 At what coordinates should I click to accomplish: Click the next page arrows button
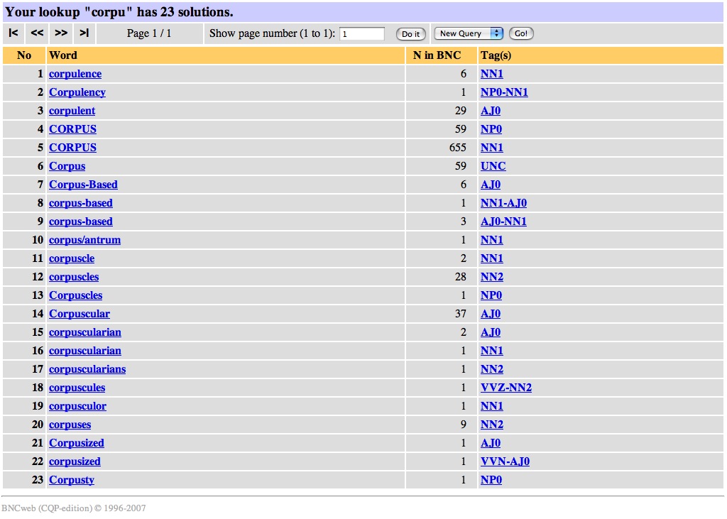pyautogui.click(x=61, y=33)
